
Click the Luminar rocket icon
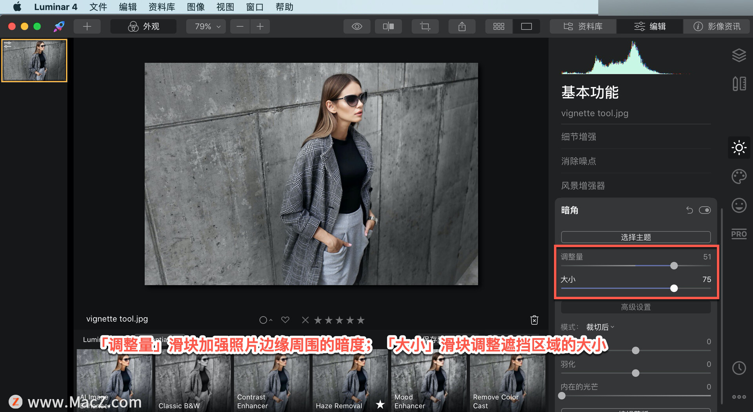(x=59, y=26)
